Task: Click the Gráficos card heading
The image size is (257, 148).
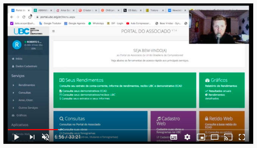Action: pos(219,80)
